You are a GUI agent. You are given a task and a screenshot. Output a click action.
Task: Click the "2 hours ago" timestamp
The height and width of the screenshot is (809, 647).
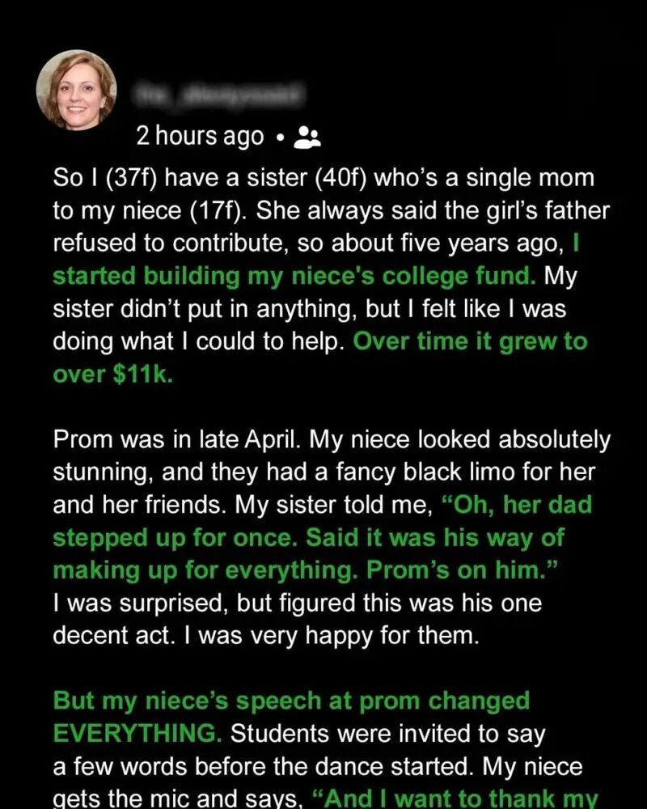pos(200,137)
